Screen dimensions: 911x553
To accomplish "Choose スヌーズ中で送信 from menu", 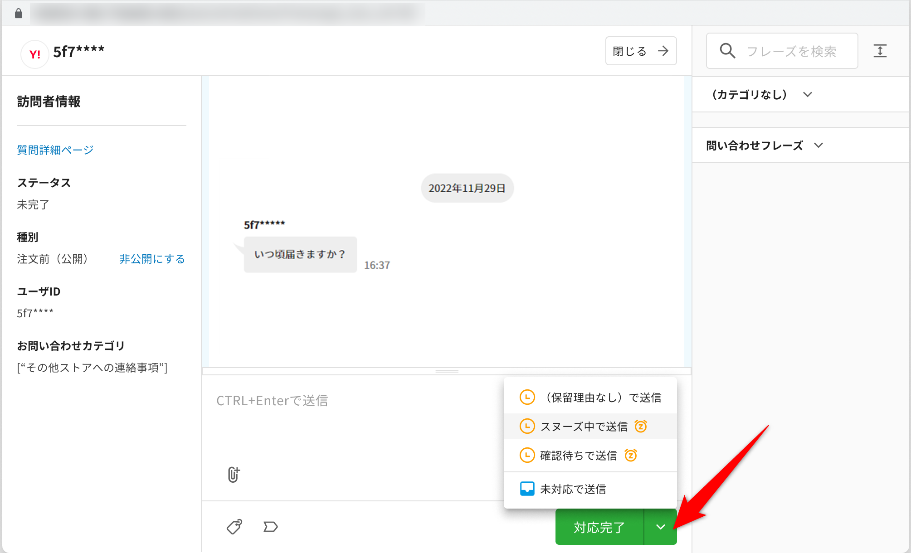I will tap(584, 427).
